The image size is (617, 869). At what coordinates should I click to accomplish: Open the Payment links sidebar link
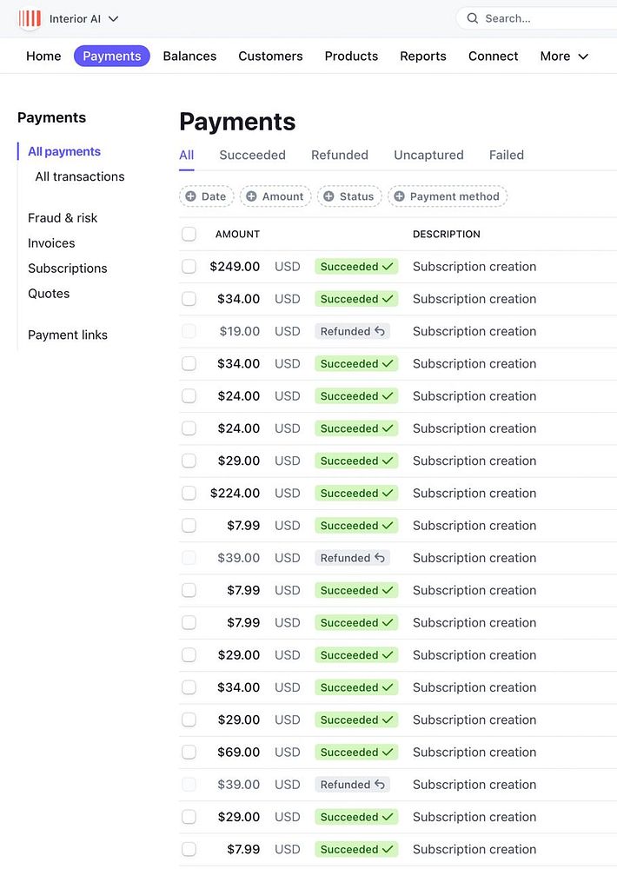pos(68,335)
